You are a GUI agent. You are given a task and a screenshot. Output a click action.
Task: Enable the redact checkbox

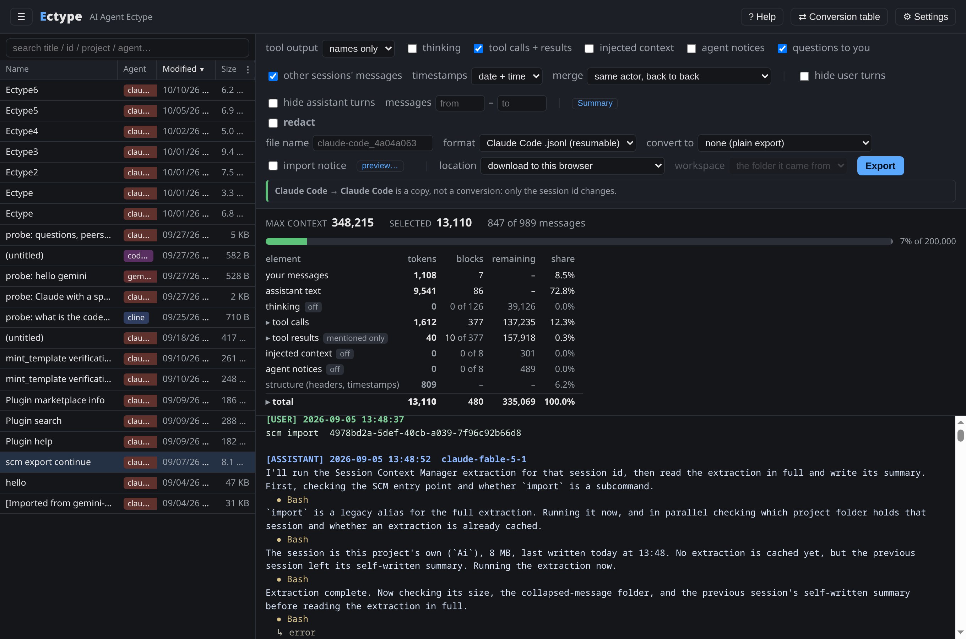tap(273, 123)
